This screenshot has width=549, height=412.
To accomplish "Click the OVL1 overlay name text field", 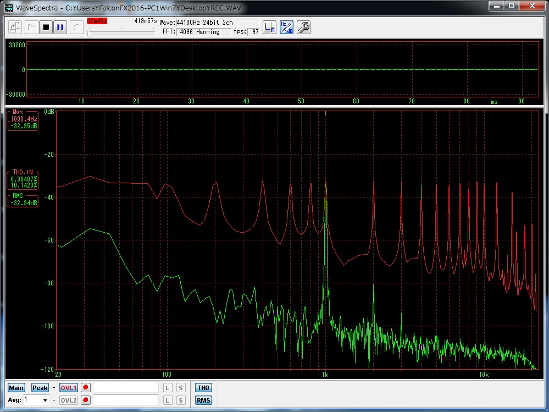I will point(126,388).
